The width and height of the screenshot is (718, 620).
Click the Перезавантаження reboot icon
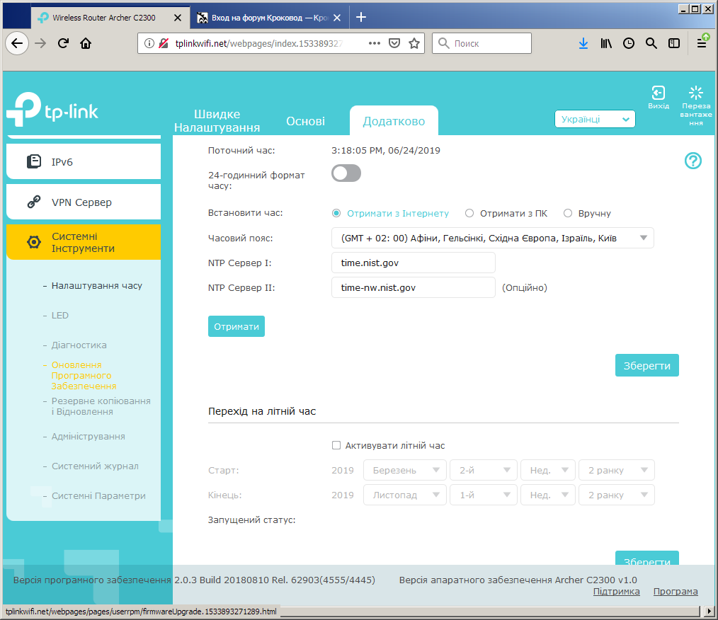[x=695, y=93]
